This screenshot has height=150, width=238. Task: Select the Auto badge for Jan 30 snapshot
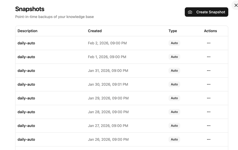(174, 84)
